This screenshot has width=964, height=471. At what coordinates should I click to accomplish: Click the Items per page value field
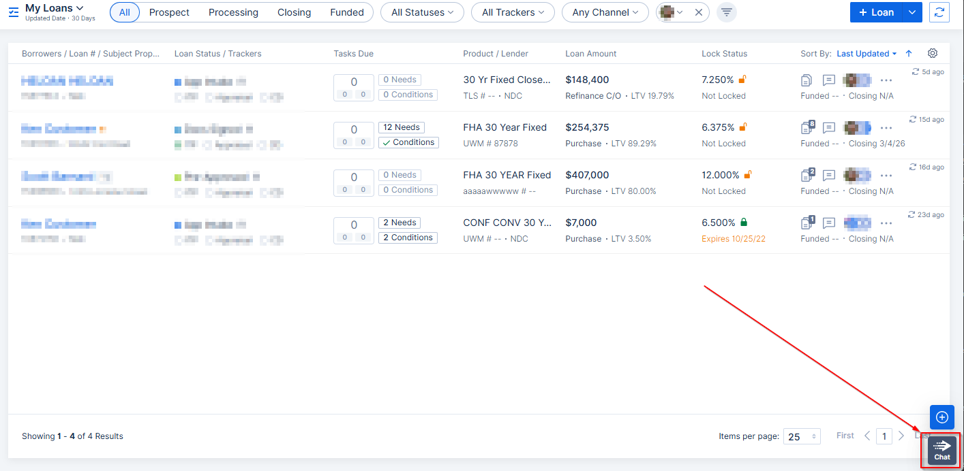(x=802, y=436)
